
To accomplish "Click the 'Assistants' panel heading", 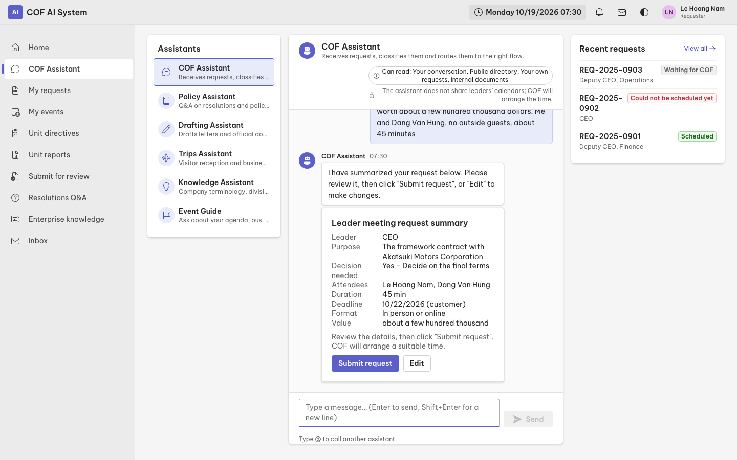I will 179,49.
